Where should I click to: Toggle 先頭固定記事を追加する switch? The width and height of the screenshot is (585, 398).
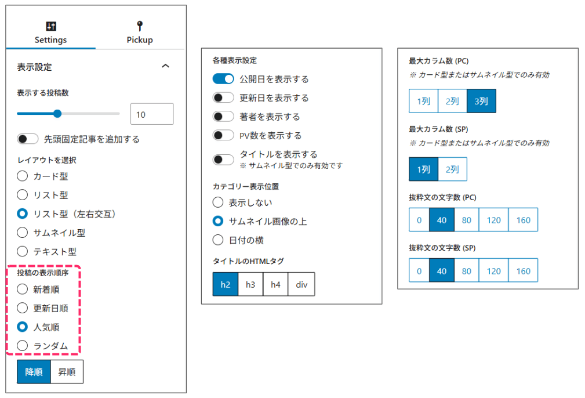(28, 139)
